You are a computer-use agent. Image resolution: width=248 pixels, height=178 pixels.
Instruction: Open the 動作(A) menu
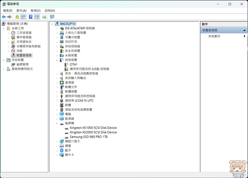(x=21, y=11)
